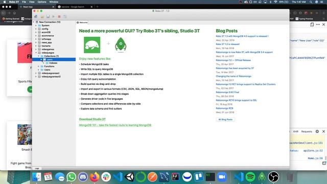The image size is (327, 184).
Task: Click the Apple menu
Action: 5,2
